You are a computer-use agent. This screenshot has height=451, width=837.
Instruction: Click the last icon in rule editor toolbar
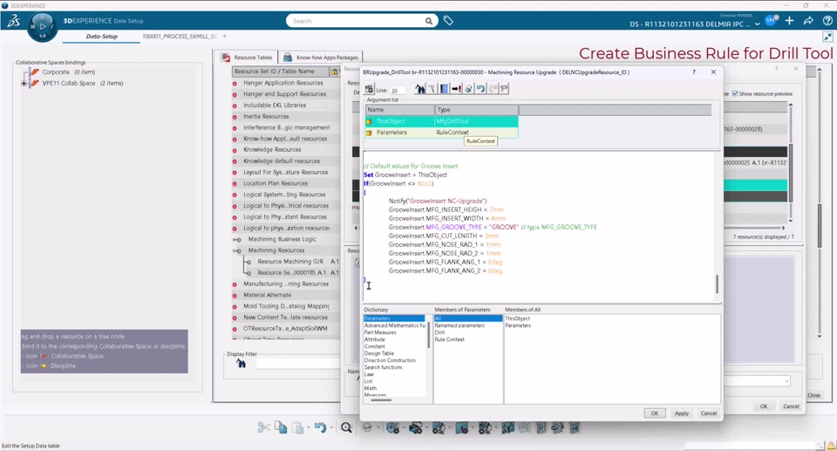pyautogui.click(x=504, y=89)
